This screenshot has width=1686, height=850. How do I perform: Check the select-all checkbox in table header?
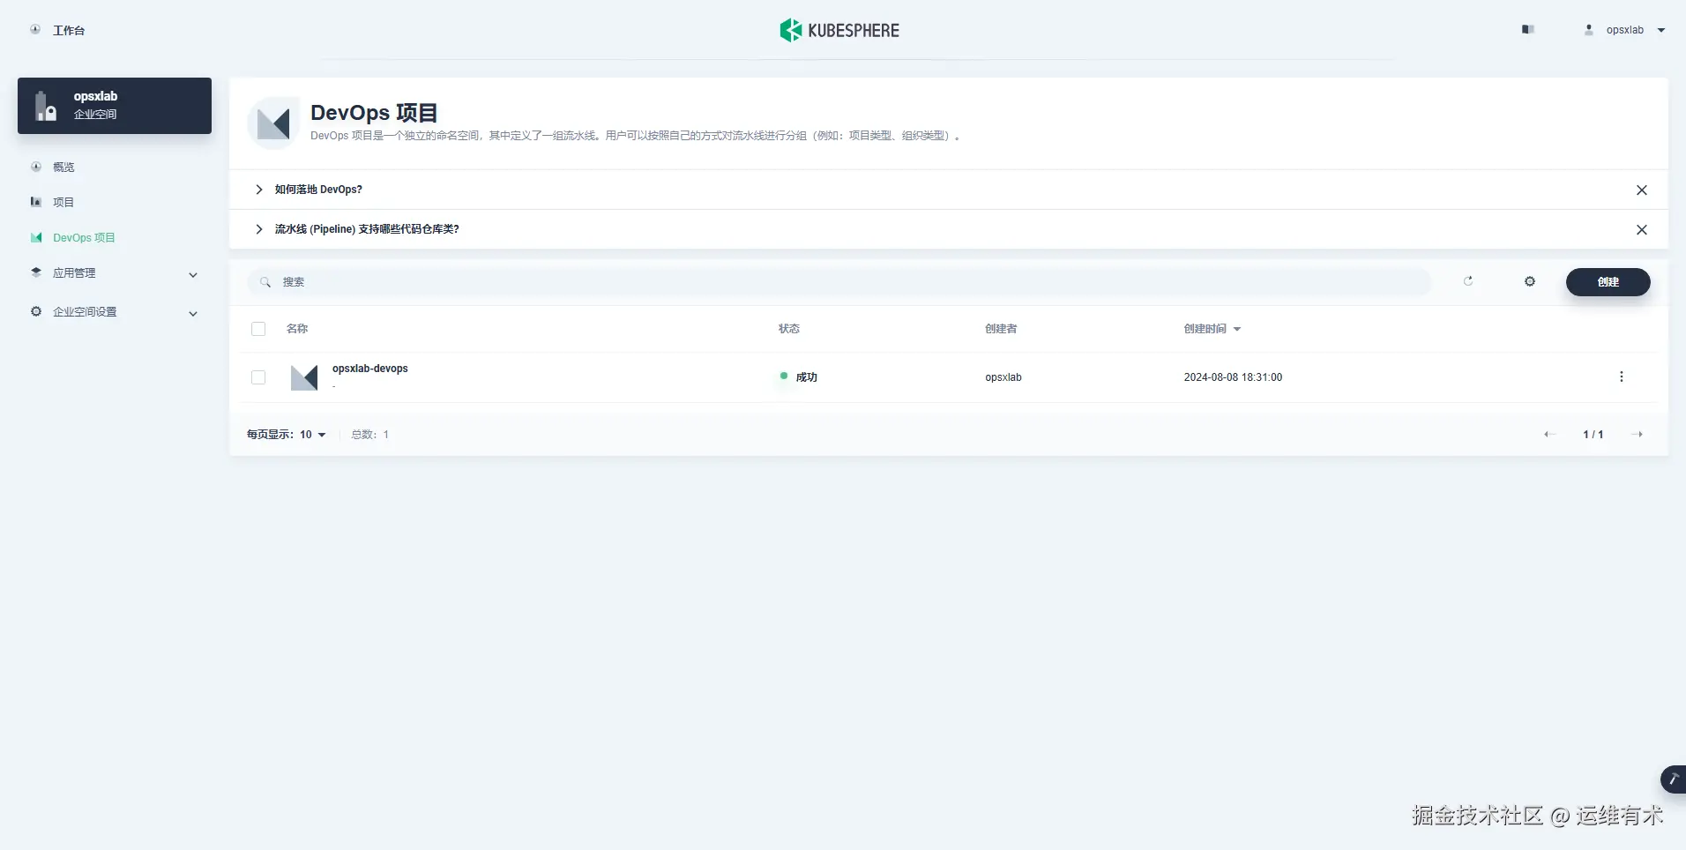[257, 328]
